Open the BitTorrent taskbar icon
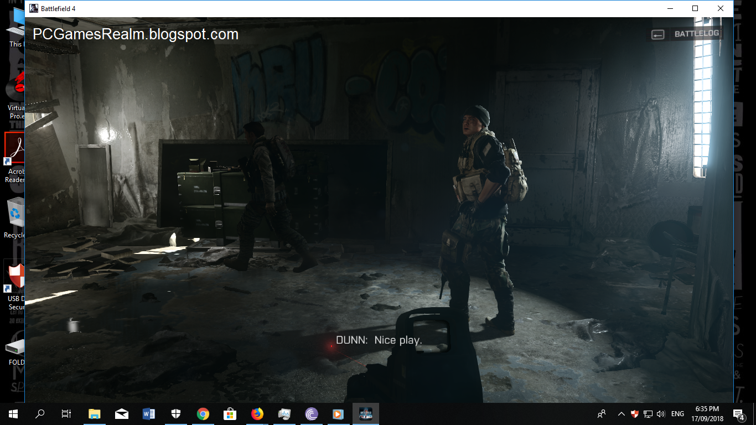 pyautogui.click(x=312, y=414)
